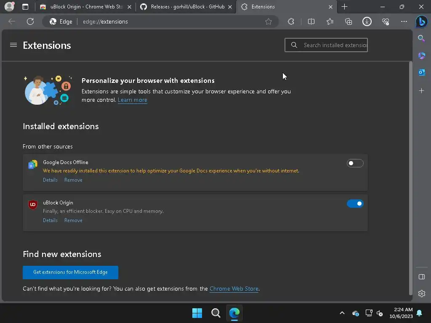Disable the uBlock Origin extension toggle
The image size is (431, 323).
[x=355, y=204]
